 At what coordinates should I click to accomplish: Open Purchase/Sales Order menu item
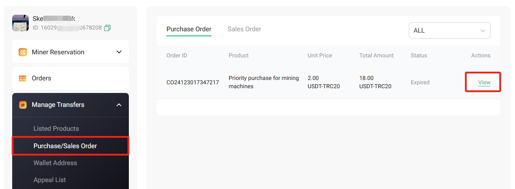pos(65,146)
